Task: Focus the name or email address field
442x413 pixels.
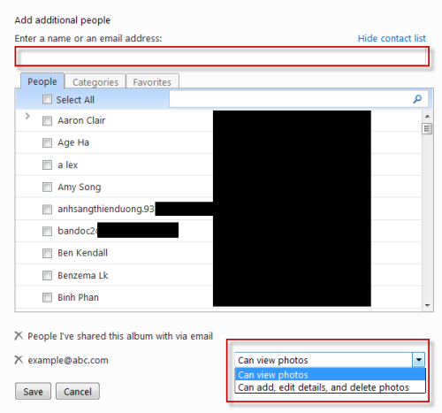Action: click(222, 57)
